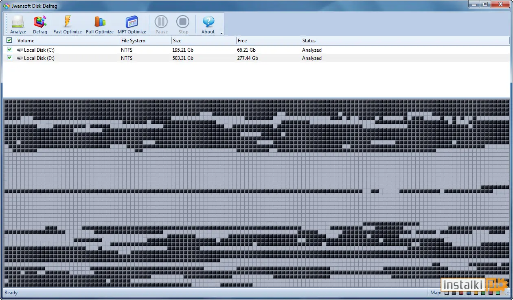Click the Local Disk (D:) drive icon
Screen dimensions: 513x300
coord(20,58)
